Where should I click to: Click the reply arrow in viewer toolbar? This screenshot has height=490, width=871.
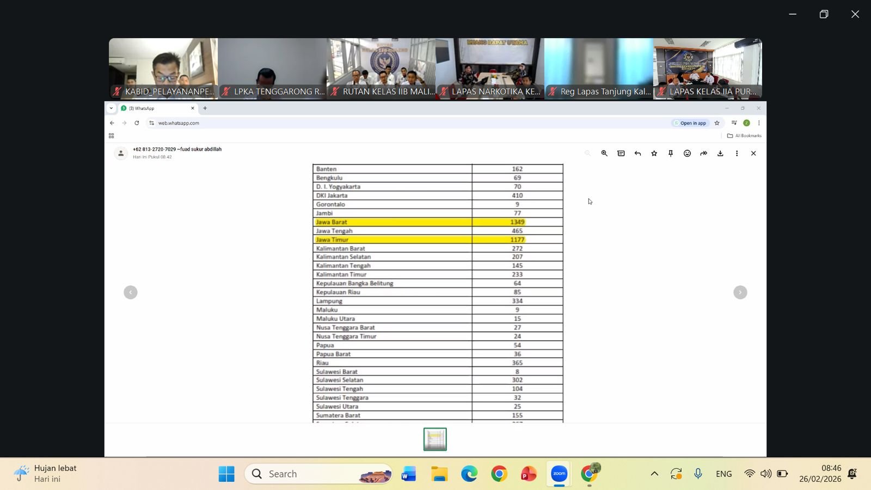(x=637, y=154)
